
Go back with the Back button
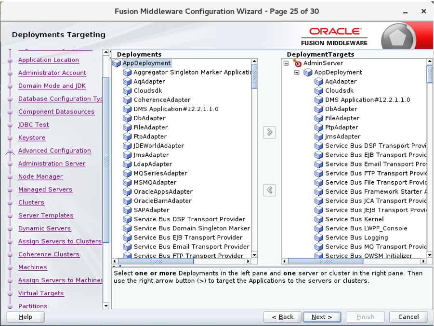coord(282,317)
